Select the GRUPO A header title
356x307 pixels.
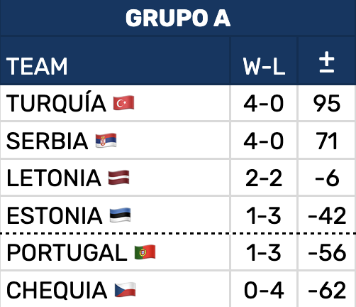[178, 18]
